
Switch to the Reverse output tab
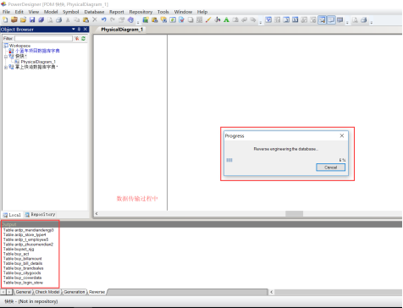pyautogui.click(x=97, y=292)
